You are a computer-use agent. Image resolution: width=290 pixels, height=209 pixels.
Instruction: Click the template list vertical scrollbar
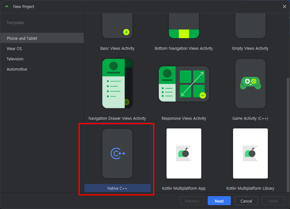coord(288,135)
